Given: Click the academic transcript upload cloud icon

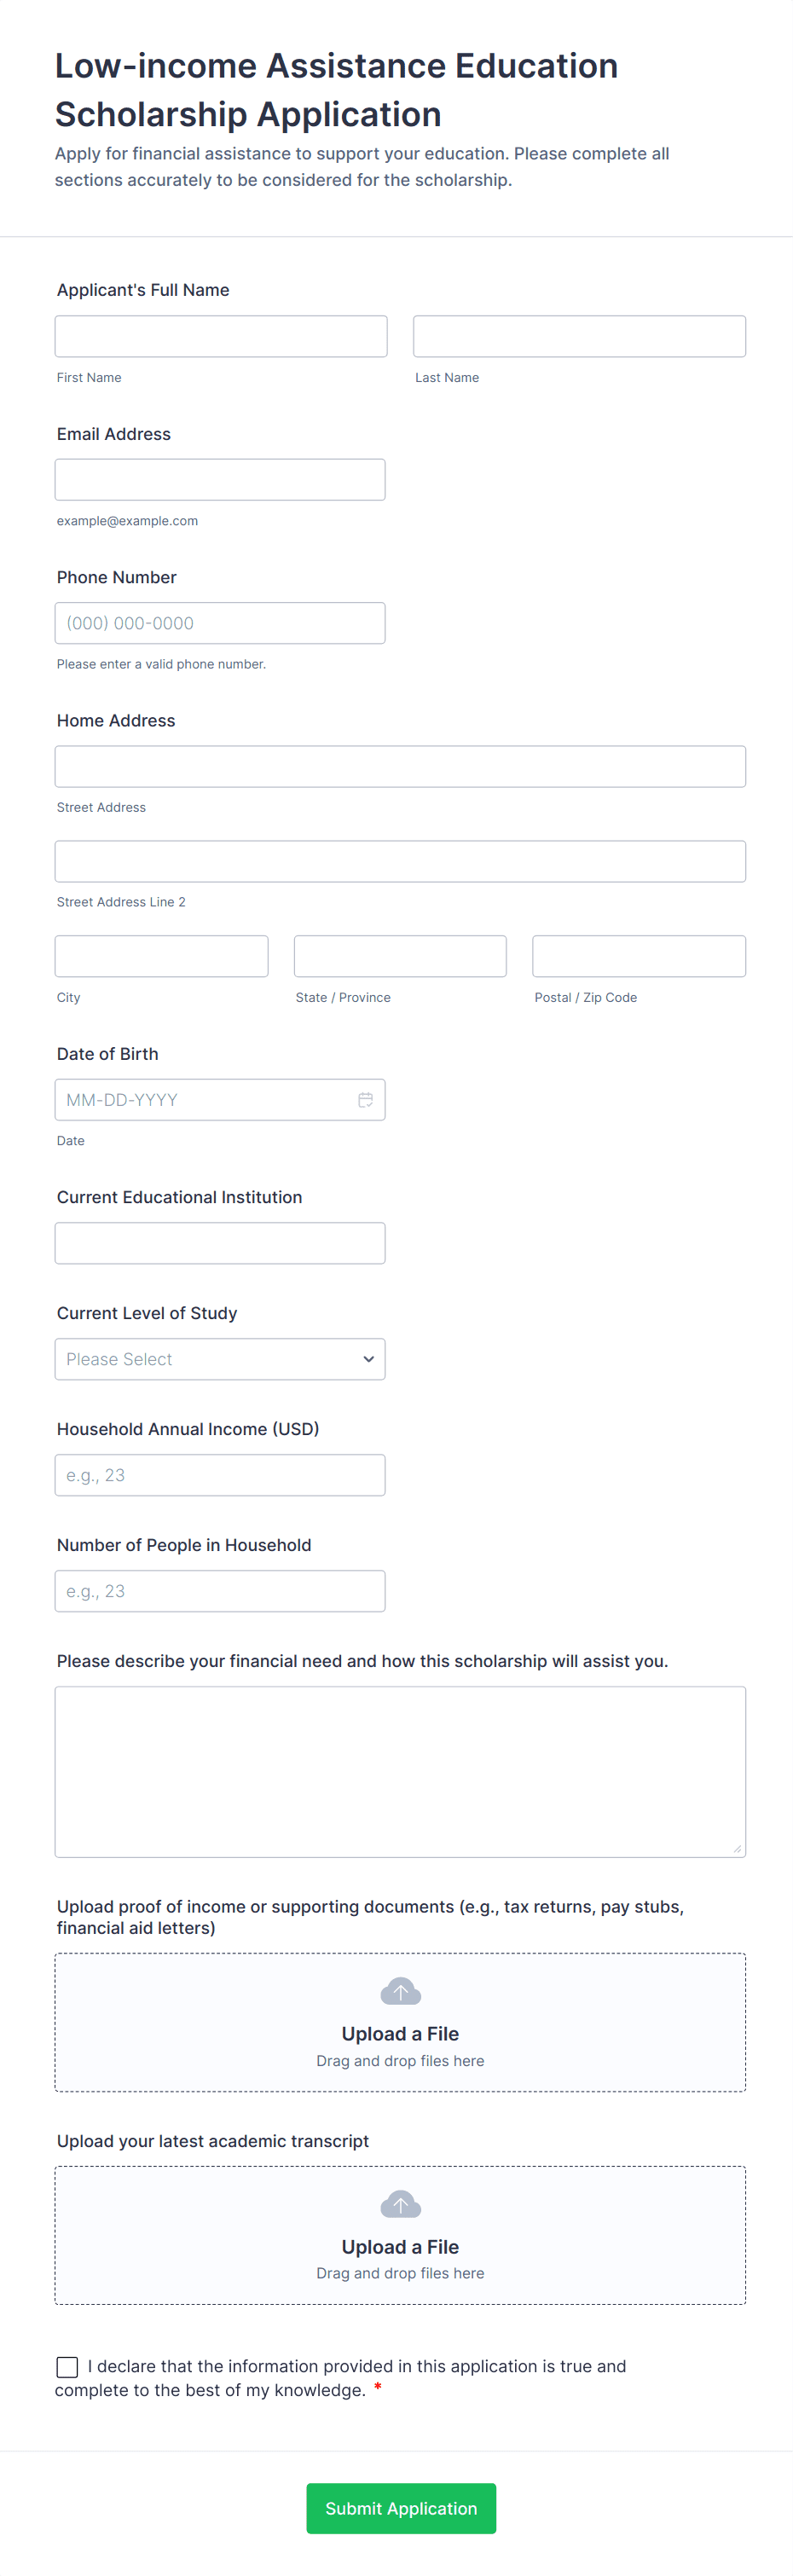Looking at the screenshot, I should click(400, 2204).
